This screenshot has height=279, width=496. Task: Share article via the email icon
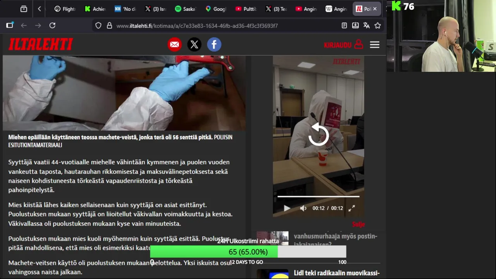[x=175, y=45]
